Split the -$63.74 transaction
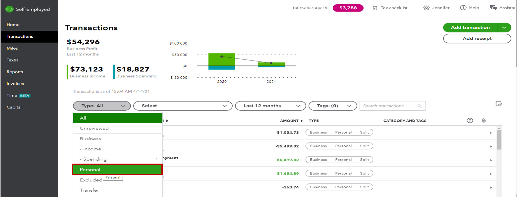Viewport: 517px width, 197px height. tap(364, 187)
